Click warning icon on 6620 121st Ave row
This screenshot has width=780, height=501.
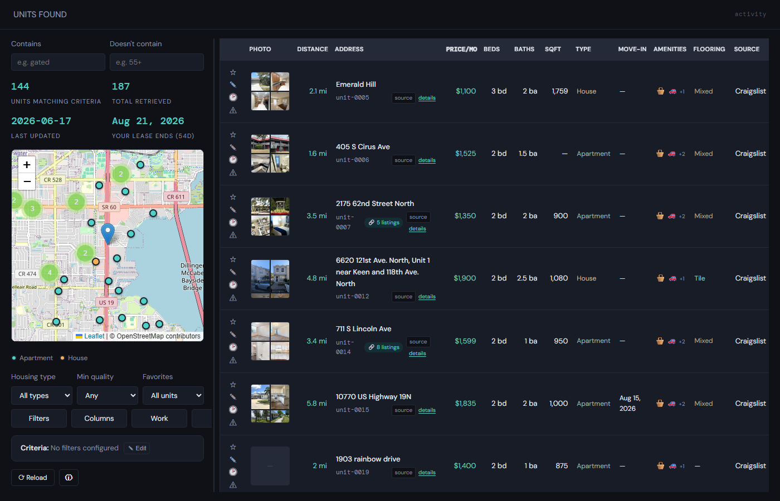[233, 298]
